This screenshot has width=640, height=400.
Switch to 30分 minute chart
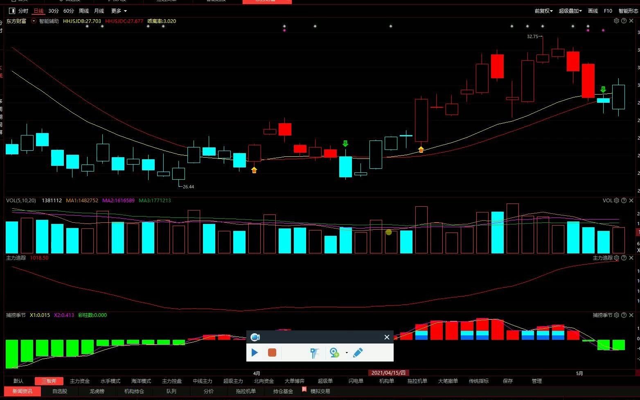(x=54, y=11)
